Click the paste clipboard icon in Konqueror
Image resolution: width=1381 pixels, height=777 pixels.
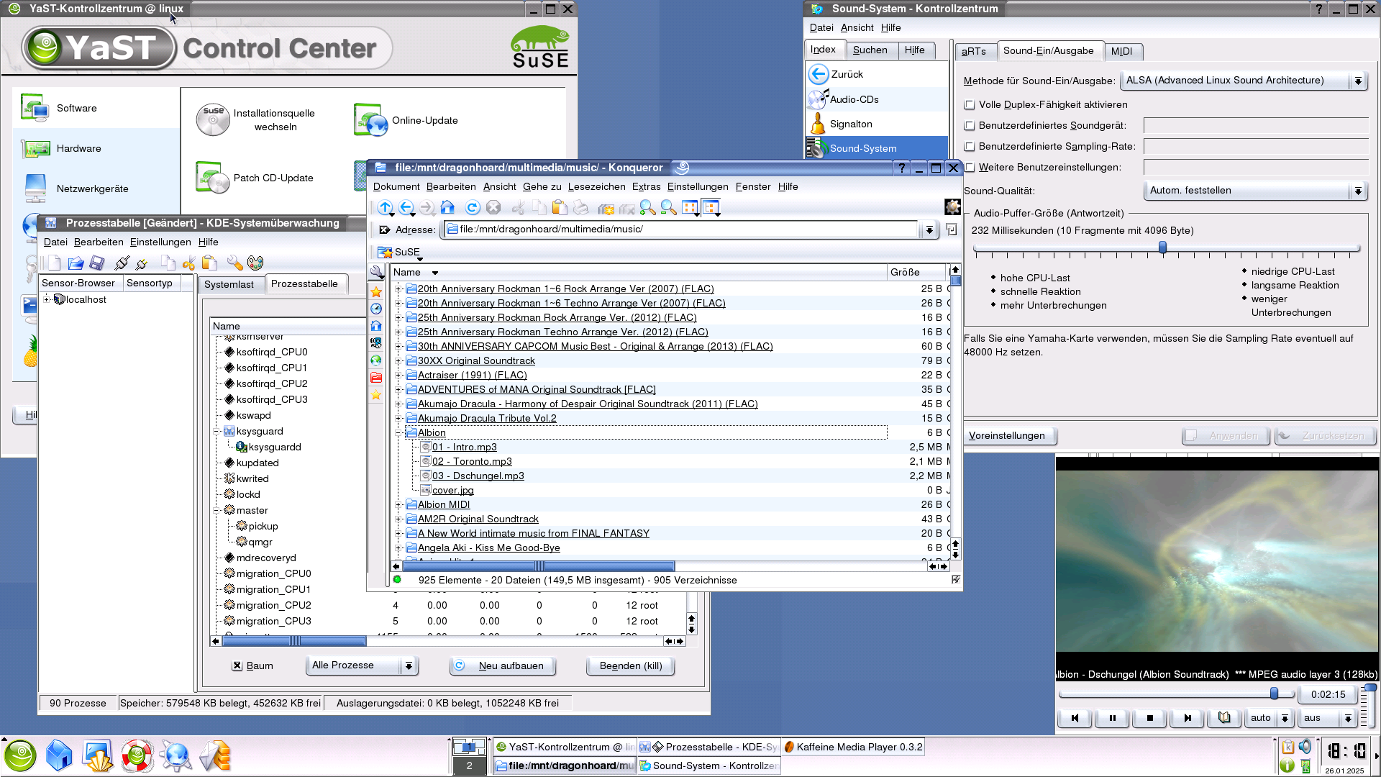[x=560, y=208]
